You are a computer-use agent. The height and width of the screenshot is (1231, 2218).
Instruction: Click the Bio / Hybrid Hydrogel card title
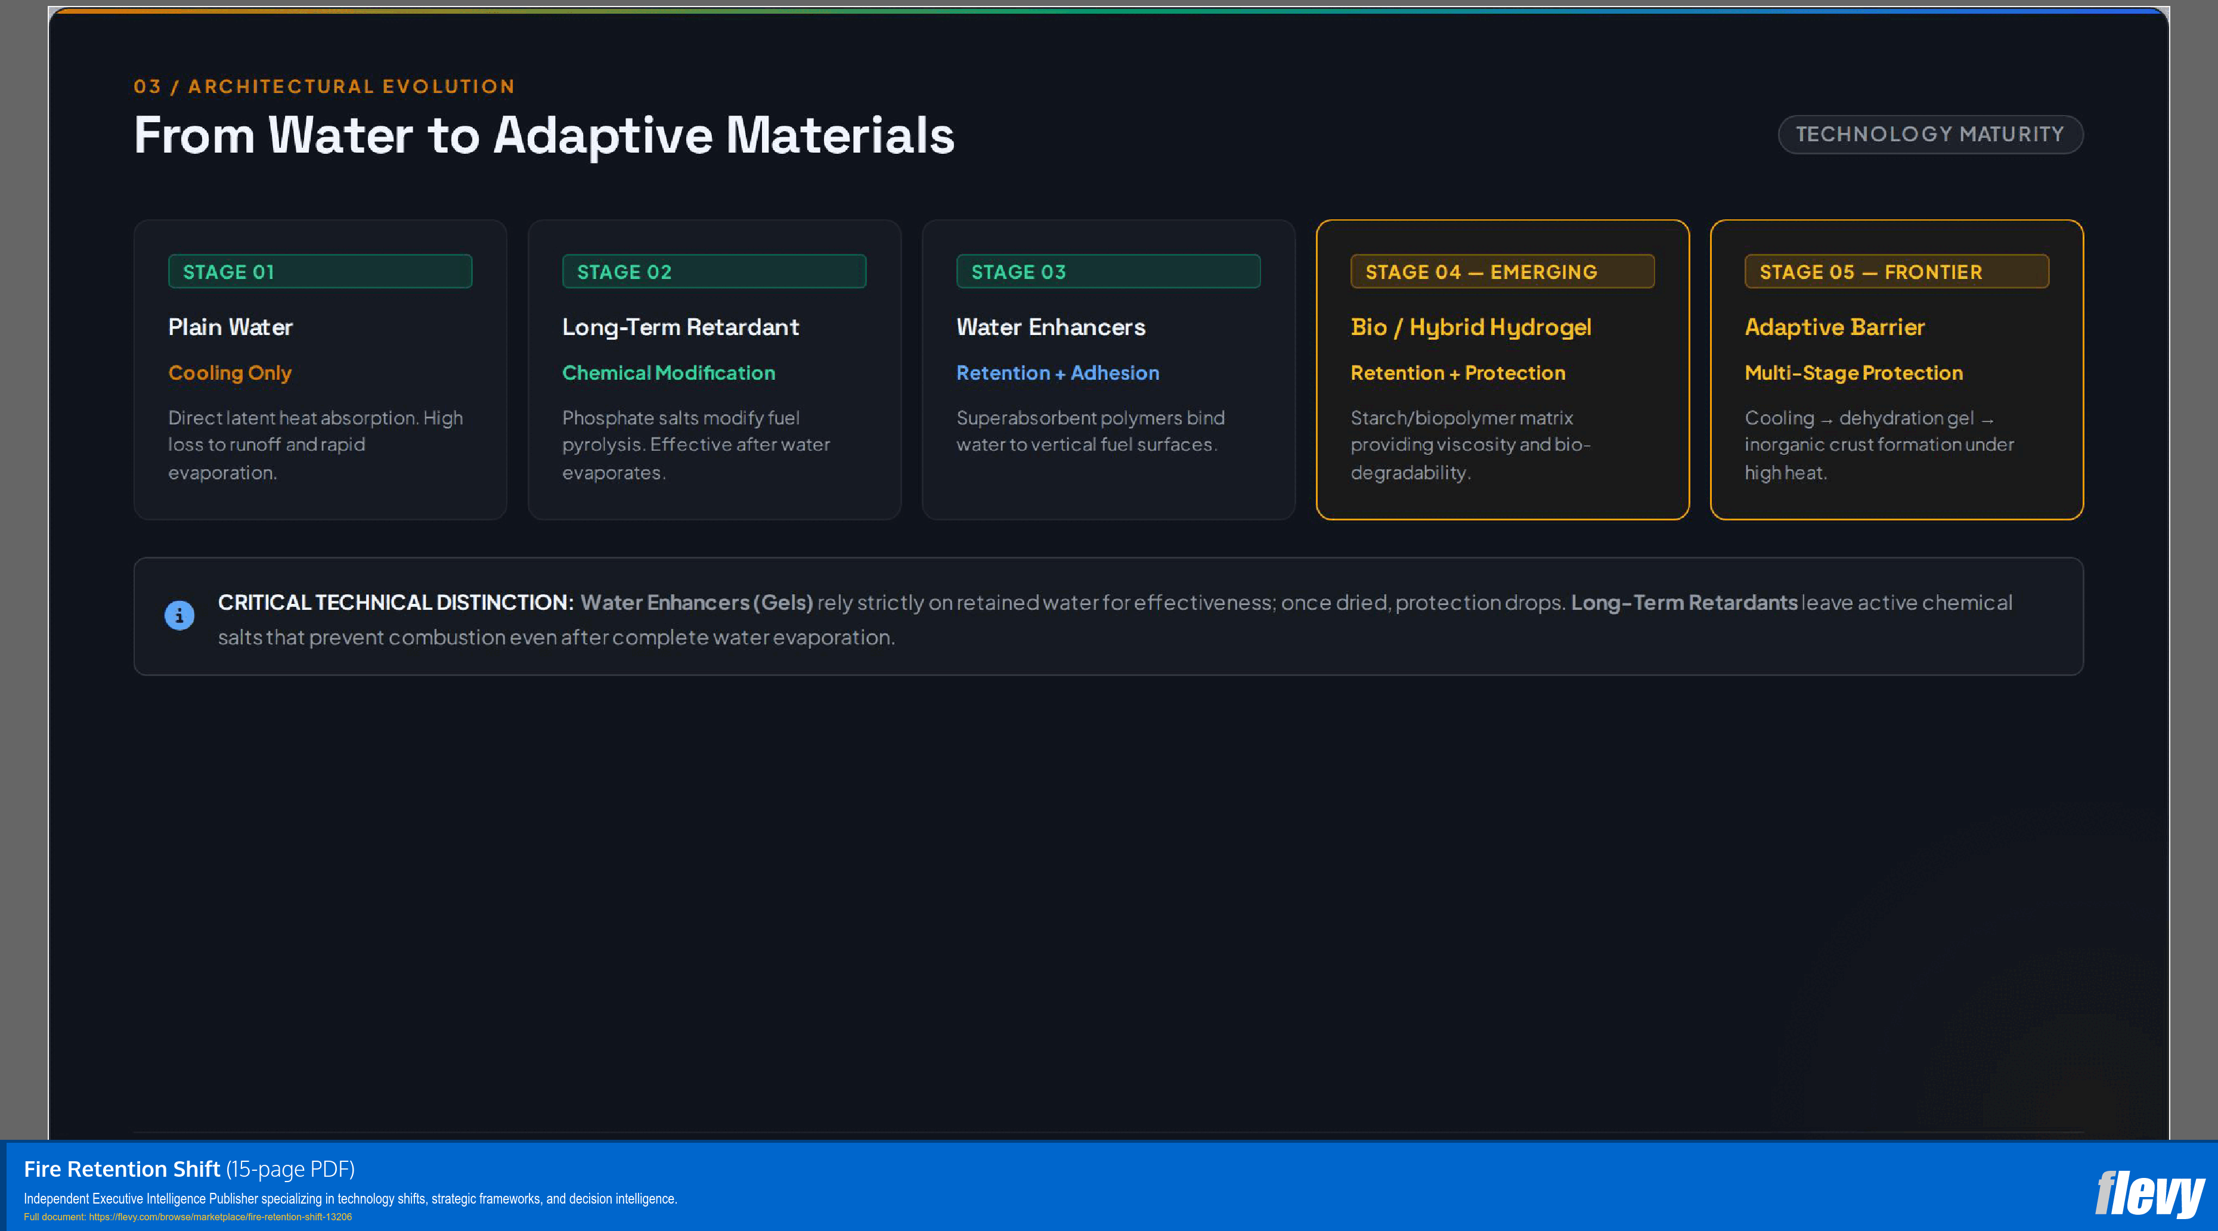point(1471,328)
